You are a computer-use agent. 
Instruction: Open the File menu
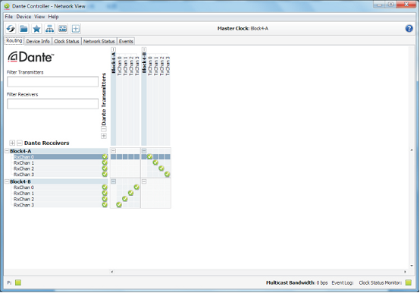pos(8,17)
